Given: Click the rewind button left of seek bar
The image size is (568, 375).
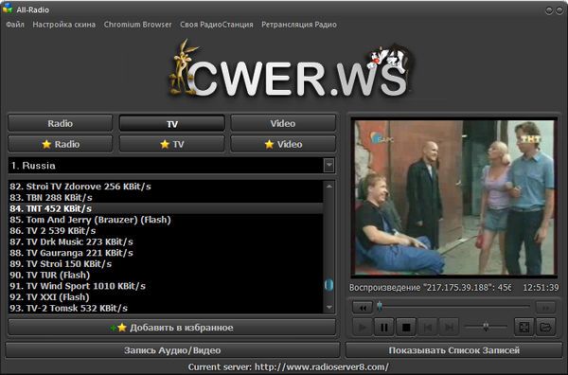Looking at the screenshot, I should [363, 308].
